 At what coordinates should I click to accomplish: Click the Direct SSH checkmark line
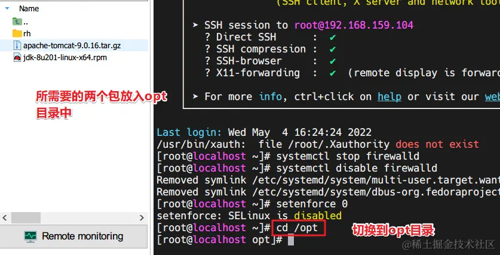pyautogui.click(x=271, y=37)
